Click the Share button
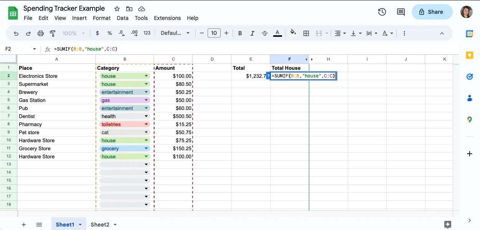Image resolution: width=480 pixels, height=230 pixels. [432, 12]
